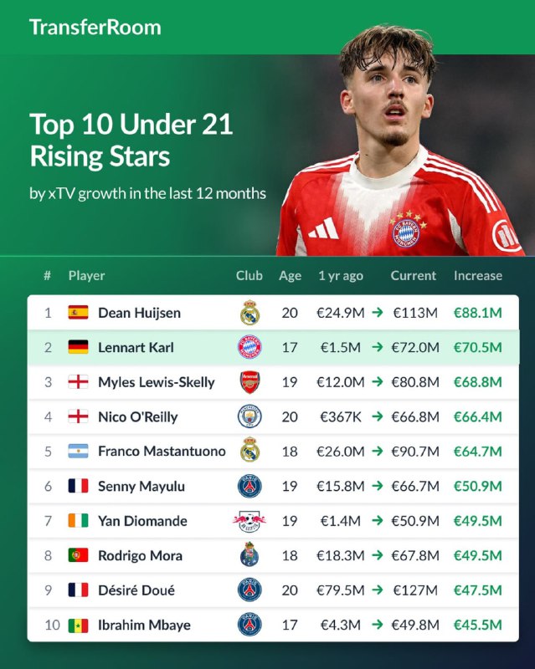The height and width of the screenshot is (669, 535).
Task: Click the Argentina flag next to Franco Mastantuono
Action: tap(78, 452)
